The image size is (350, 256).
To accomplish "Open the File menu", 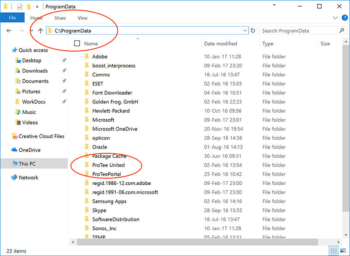I will click(x=12, y=18).
